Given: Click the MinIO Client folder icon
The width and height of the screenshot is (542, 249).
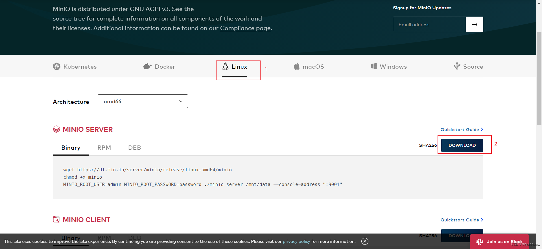Looking at the screenshot, I should coord(56,219).
